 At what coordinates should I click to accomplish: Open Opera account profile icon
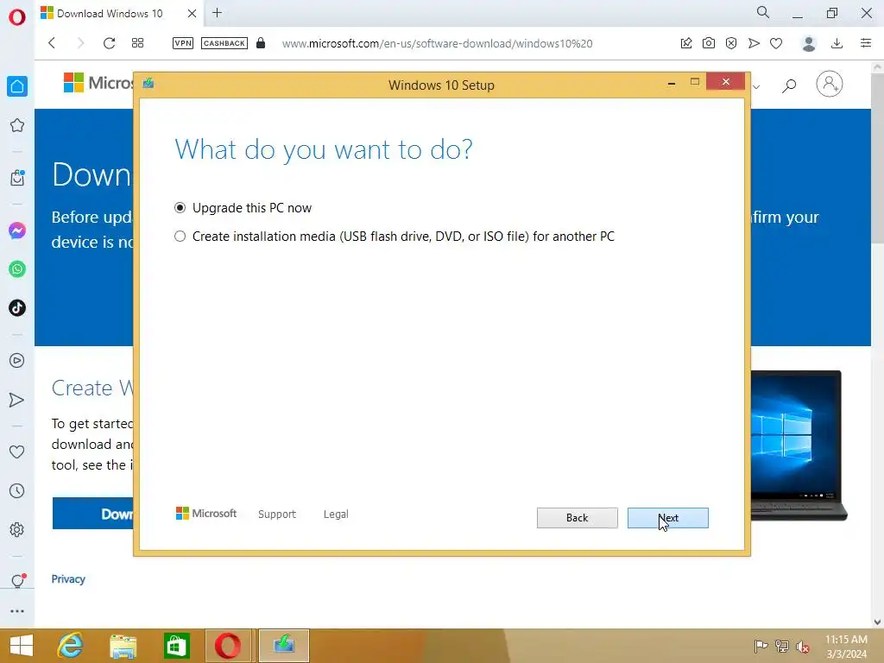[x=808, y=43]
